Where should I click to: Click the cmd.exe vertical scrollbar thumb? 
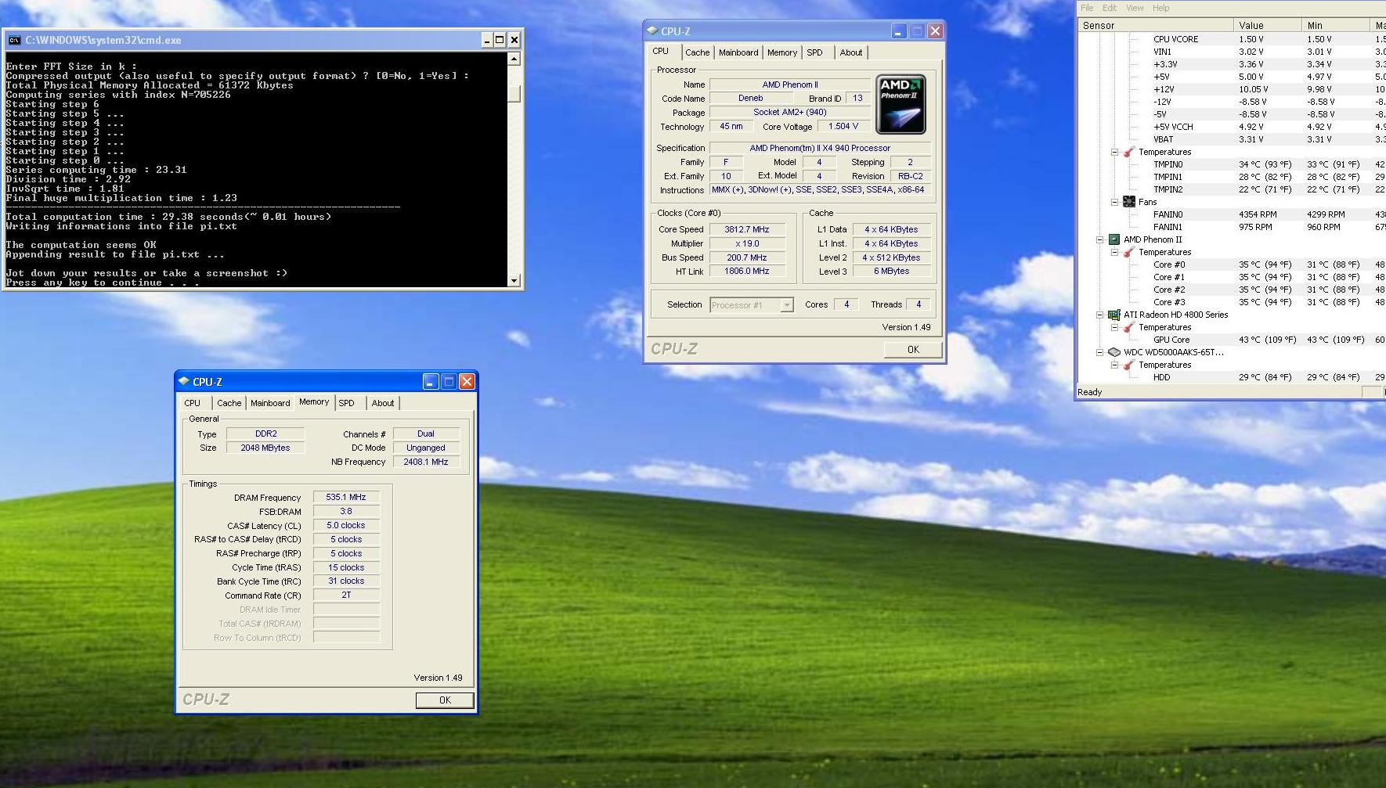click(514, 94)
